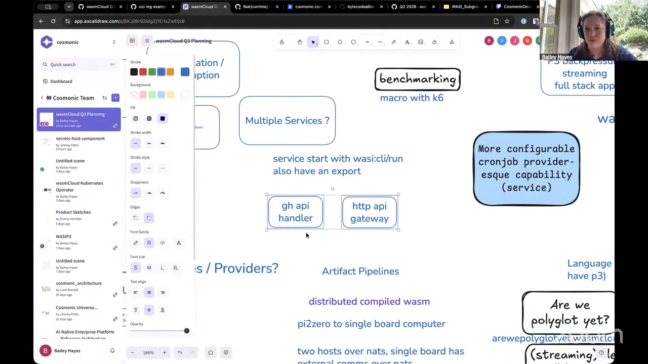Choose hachure fill style
Viewport: 648px width, 364px height.
[x=135, y=119]
